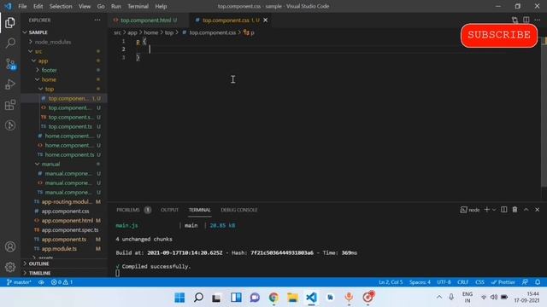The height and width of the screenshot is (307, 547).
Task: Open the Terminal menu
Action: tap(138, 6)
